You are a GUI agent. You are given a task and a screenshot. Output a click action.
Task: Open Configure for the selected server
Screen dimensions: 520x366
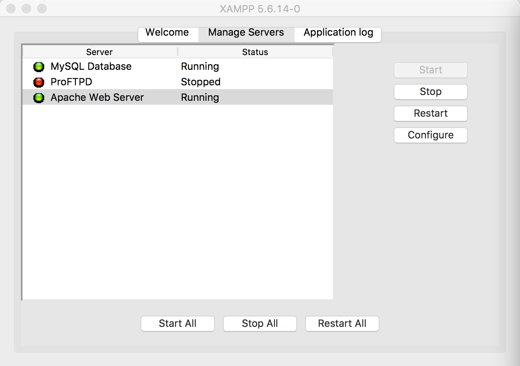coord(430,135)
